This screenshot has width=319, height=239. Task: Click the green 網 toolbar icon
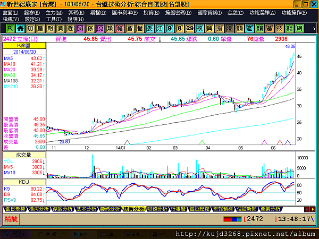click(x=299, y=28)
